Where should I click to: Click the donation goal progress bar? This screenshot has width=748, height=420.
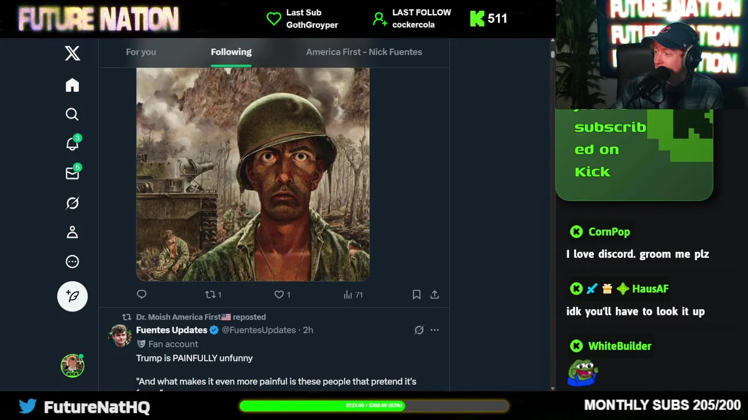coord(374,405)
